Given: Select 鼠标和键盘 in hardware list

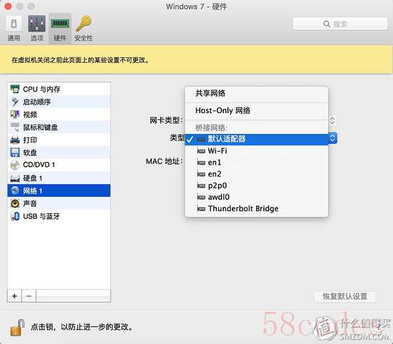Looking at the screenshot, I should [x=40, y=128].
